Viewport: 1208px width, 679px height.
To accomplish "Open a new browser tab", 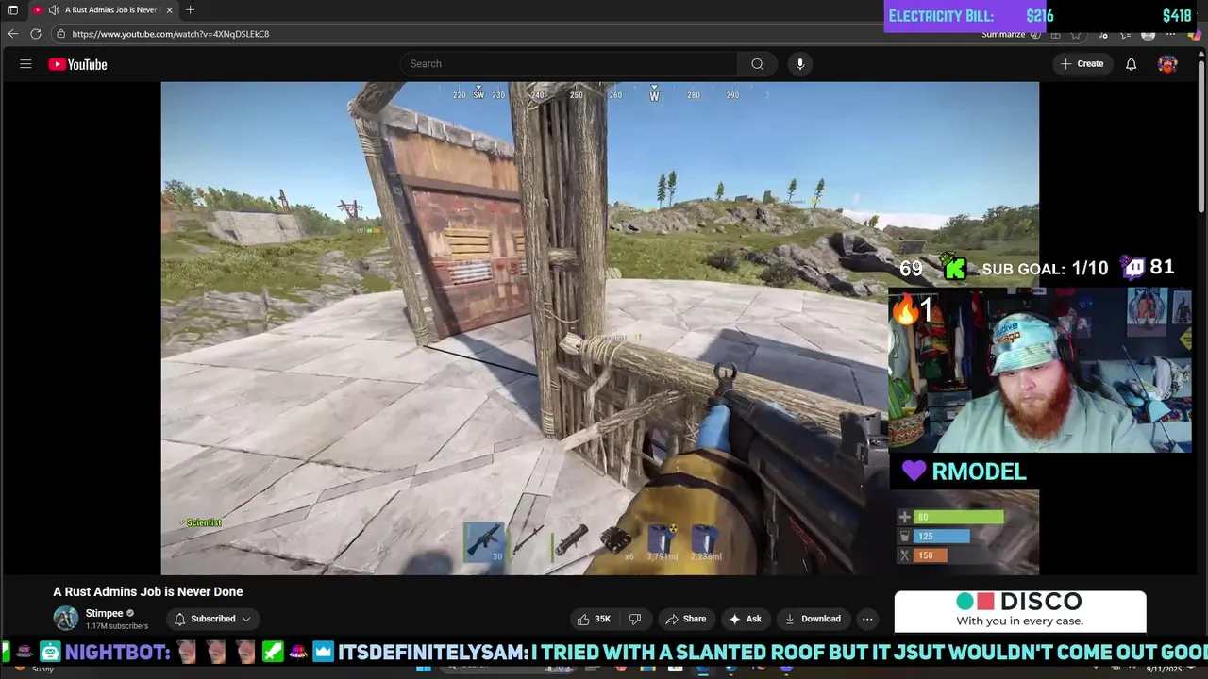I will [x=190, y=9].
